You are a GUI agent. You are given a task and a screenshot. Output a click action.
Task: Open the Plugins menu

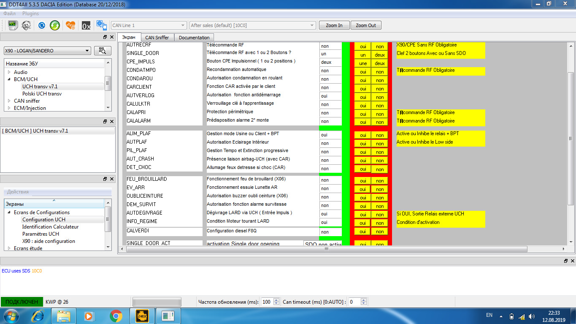coord(31,14)
